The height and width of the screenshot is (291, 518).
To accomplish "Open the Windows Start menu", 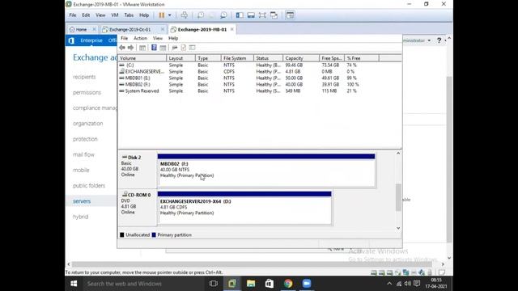I will 74,284.
